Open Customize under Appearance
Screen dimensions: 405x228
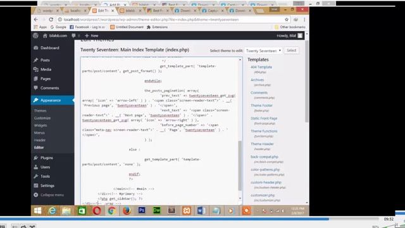coord(42,118)
